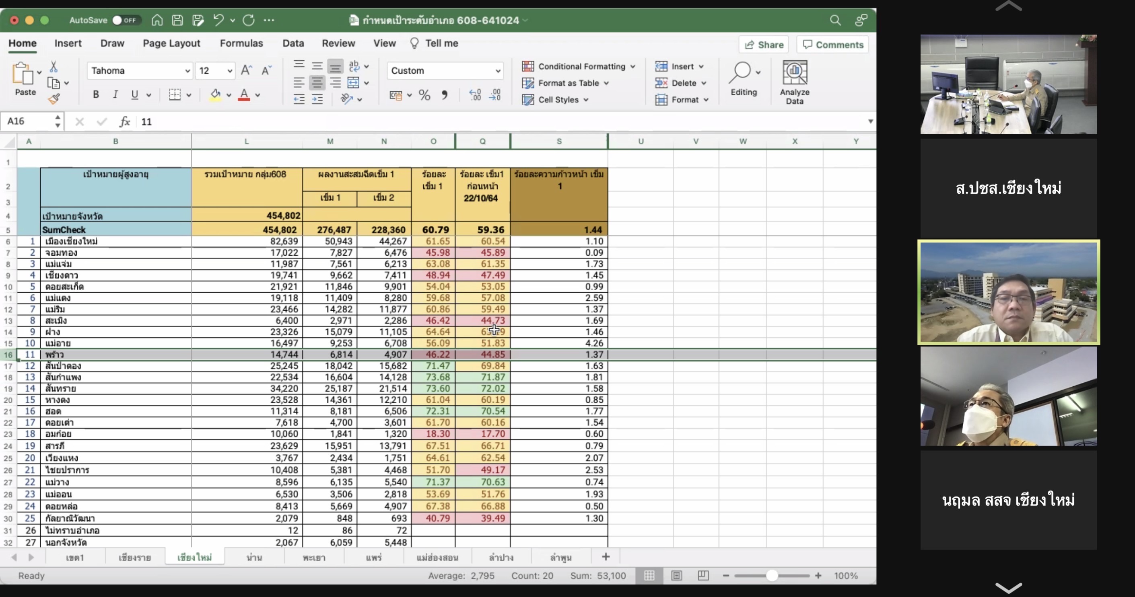Toggle Italic formatting

pyautogui.click(x=115, y=94)
